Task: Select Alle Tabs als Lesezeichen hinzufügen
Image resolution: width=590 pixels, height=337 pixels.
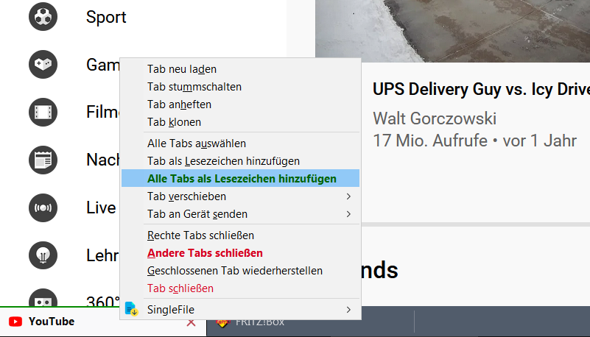Action: tap(242, 179)
